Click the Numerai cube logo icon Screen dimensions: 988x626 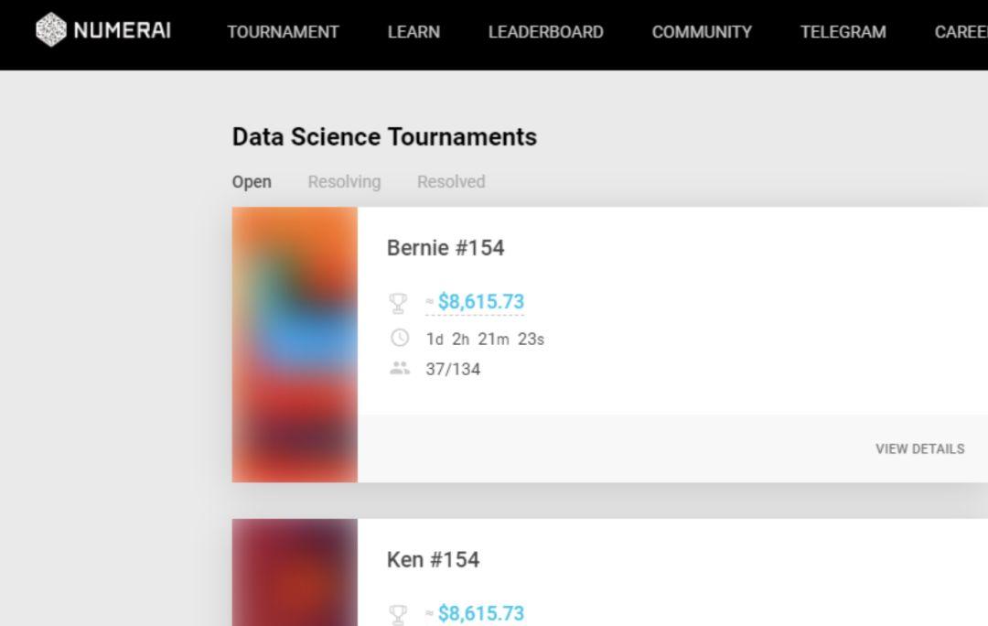point(51,30)
